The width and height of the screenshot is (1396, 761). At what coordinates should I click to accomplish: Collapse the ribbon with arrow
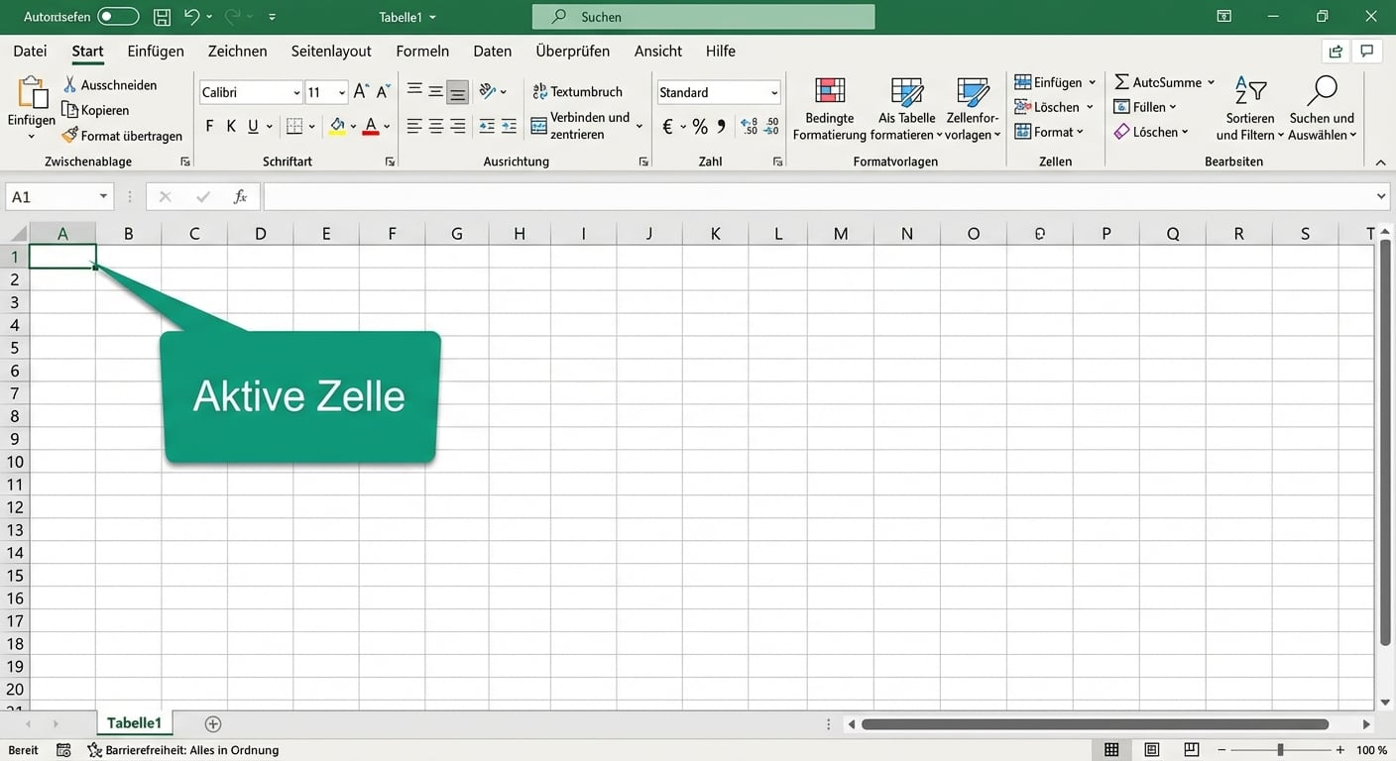tap(1380, 162)
